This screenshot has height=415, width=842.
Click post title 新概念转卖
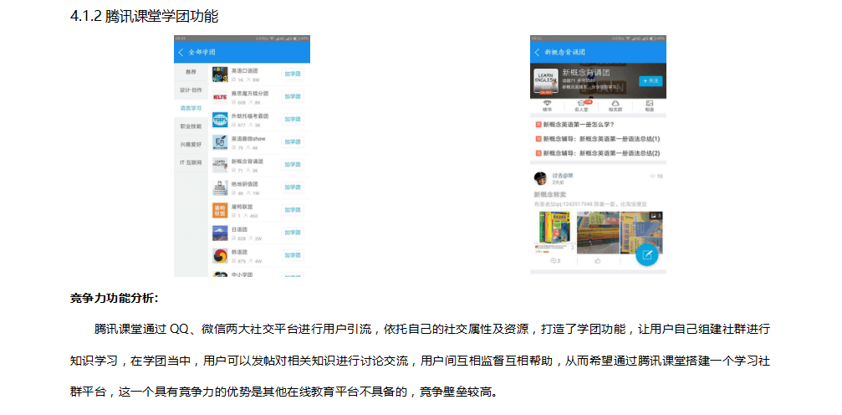point(549,195)
